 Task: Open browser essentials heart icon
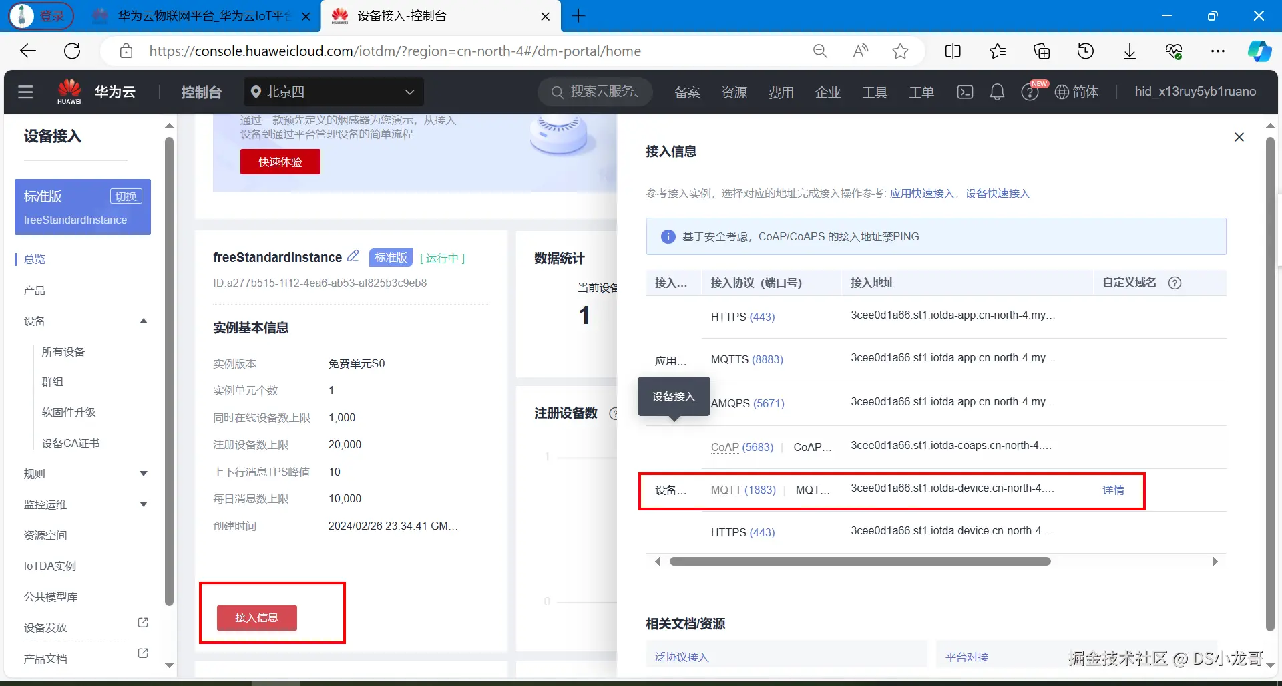click(1174, 51)
